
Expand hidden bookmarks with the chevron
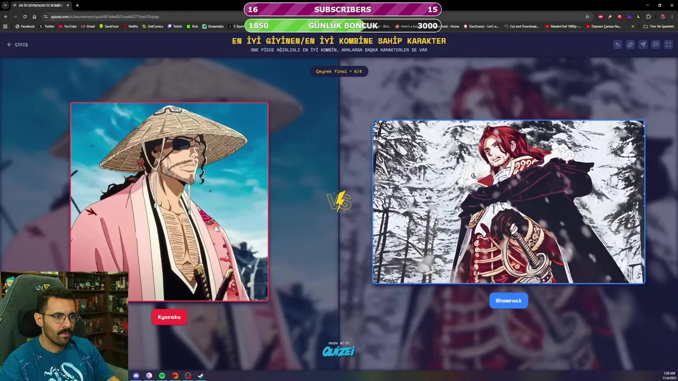click(x=632, y=26)
